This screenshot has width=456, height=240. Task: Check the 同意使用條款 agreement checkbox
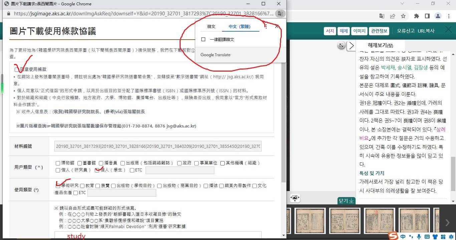pos(16,70)
